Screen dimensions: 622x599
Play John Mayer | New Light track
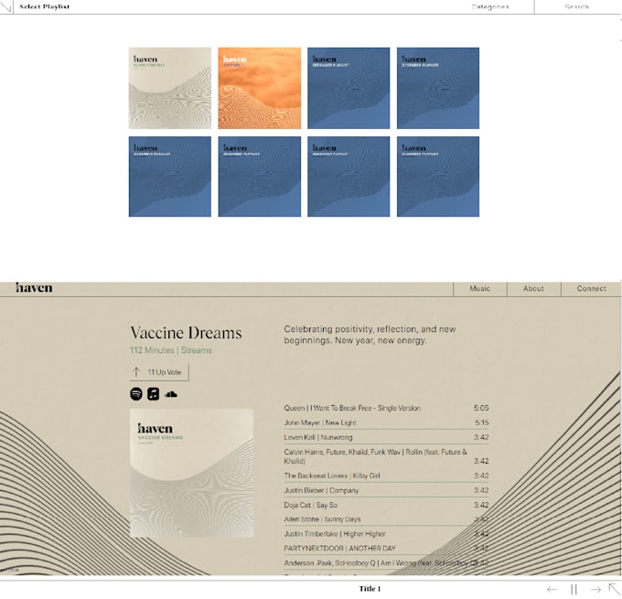pyautogui.click(x=386, y=423)
